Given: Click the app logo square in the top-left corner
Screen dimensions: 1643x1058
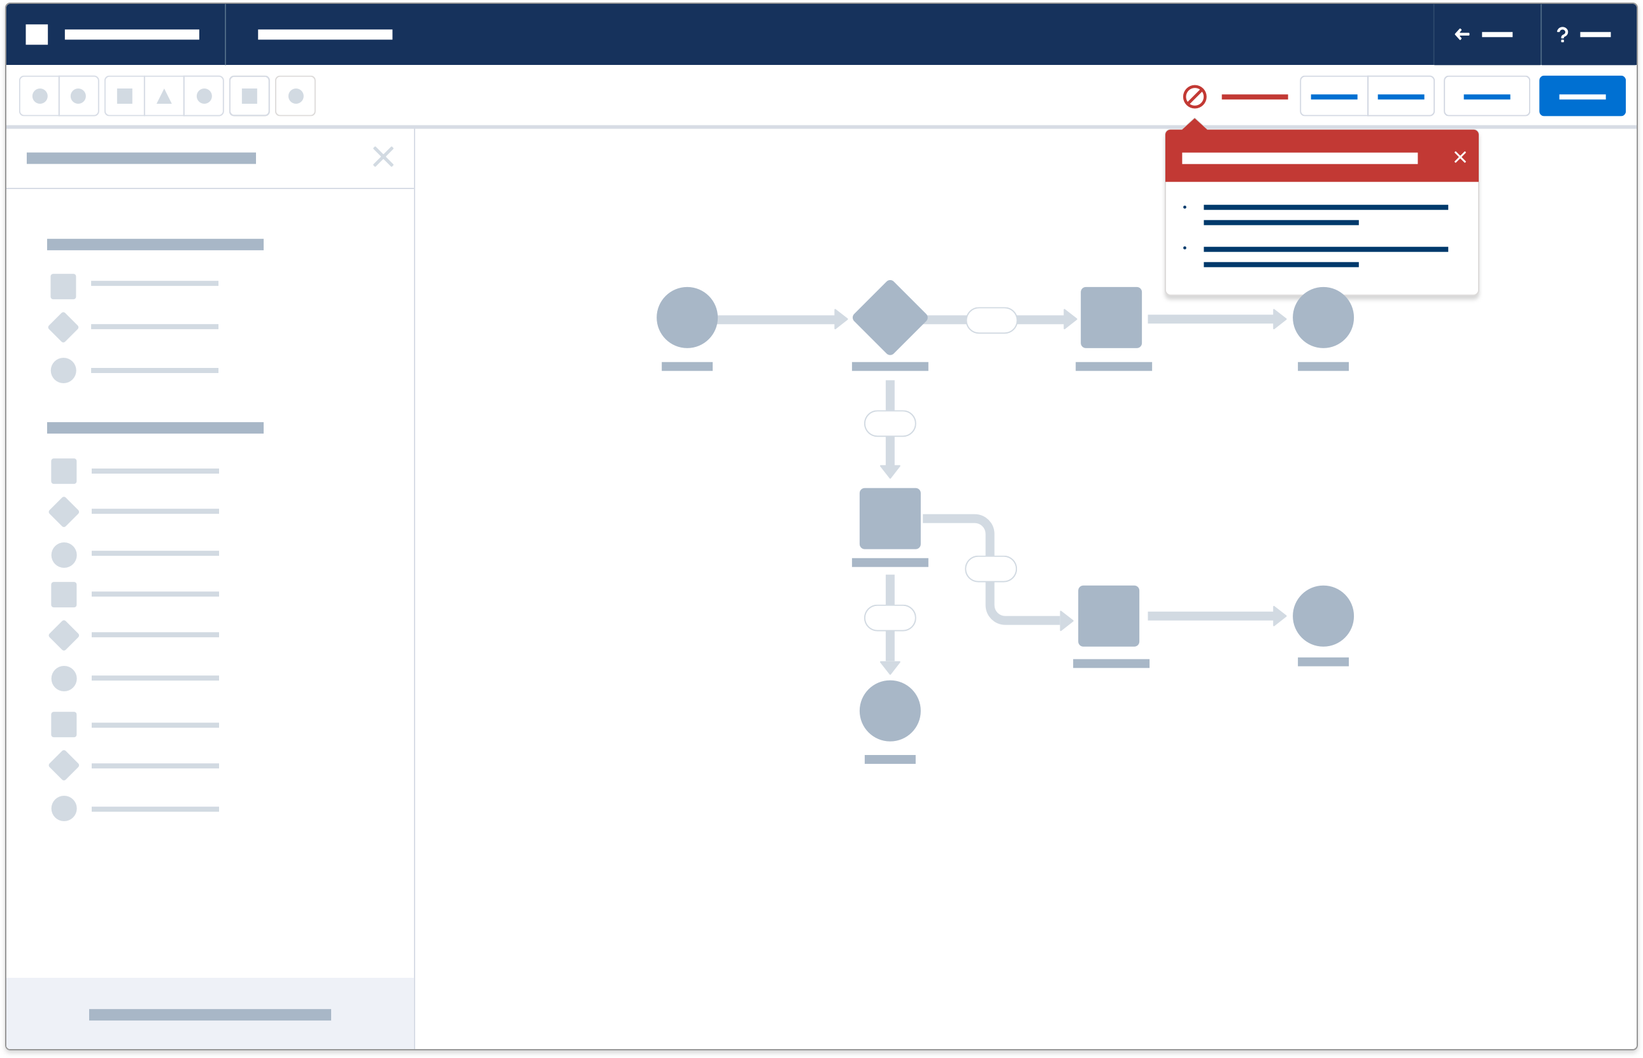Looking at the screenshot, I should (38, 34).
